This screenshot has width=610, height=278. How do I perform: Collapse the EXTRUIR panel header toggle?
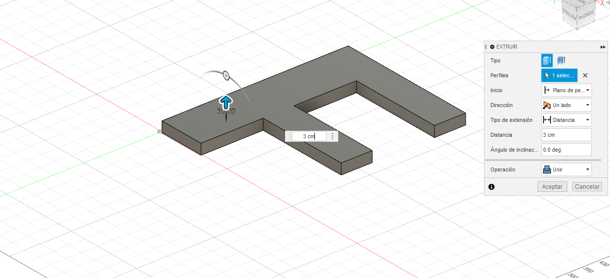492,47
